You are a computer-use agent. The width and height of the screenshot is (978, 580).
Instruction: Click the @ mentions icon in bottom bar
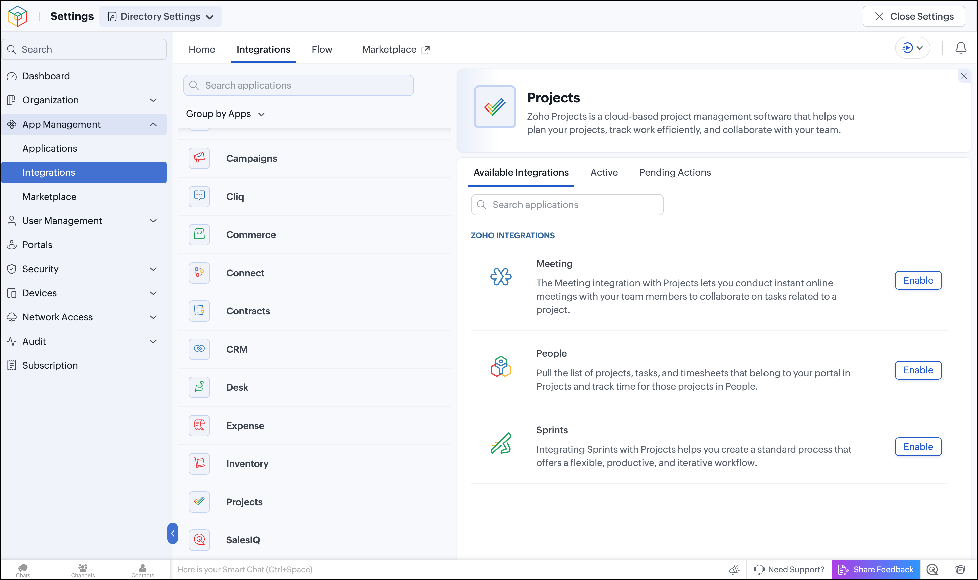pos(932,569)
